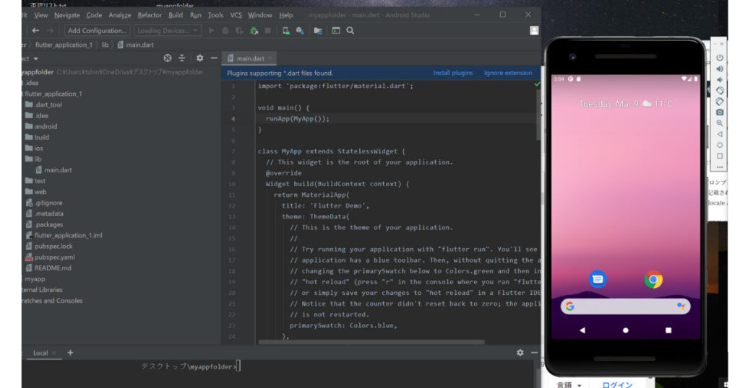Select the .dart_tool folder in the tree
This screenshot has width=740, height=388.
coord(43,105)
